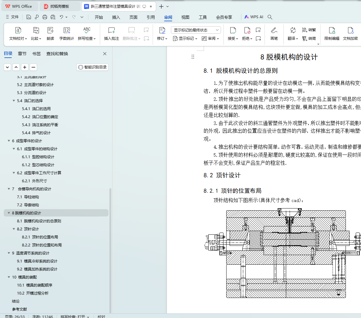This screenshot has height=318, width=361.
Task: Close the navigation sidebar panel
Action: (105, 54)
